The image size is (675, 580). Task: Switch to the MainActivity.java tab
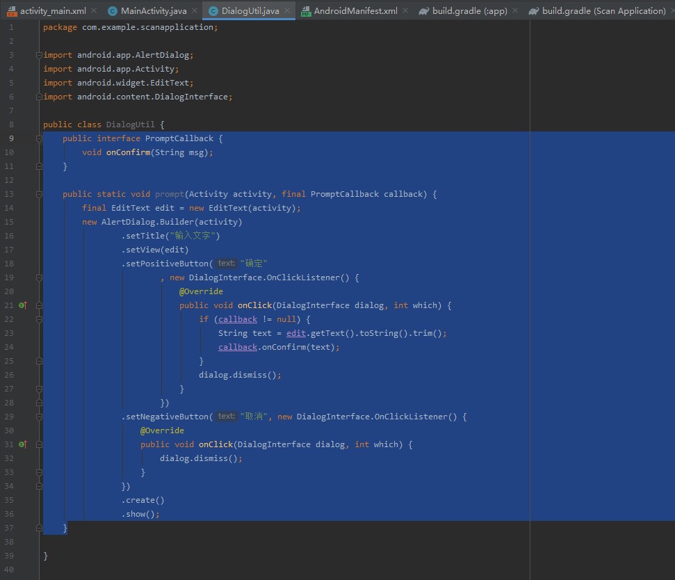coord(153,11)
